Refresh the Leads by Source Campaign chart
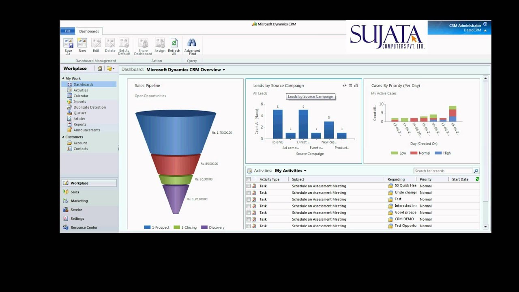This screenshot has width=519, height=292. 345,86
